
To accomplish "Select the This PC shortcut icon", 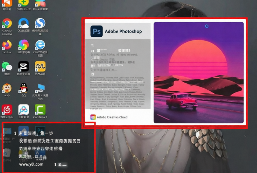I will [40, 88].
